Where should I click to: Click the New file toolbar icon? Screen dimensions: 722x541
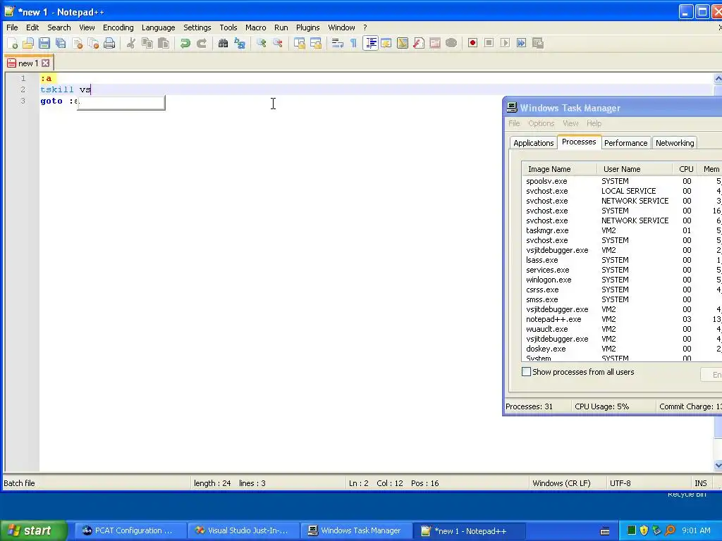pyautogui.click(x=13, y=43)
